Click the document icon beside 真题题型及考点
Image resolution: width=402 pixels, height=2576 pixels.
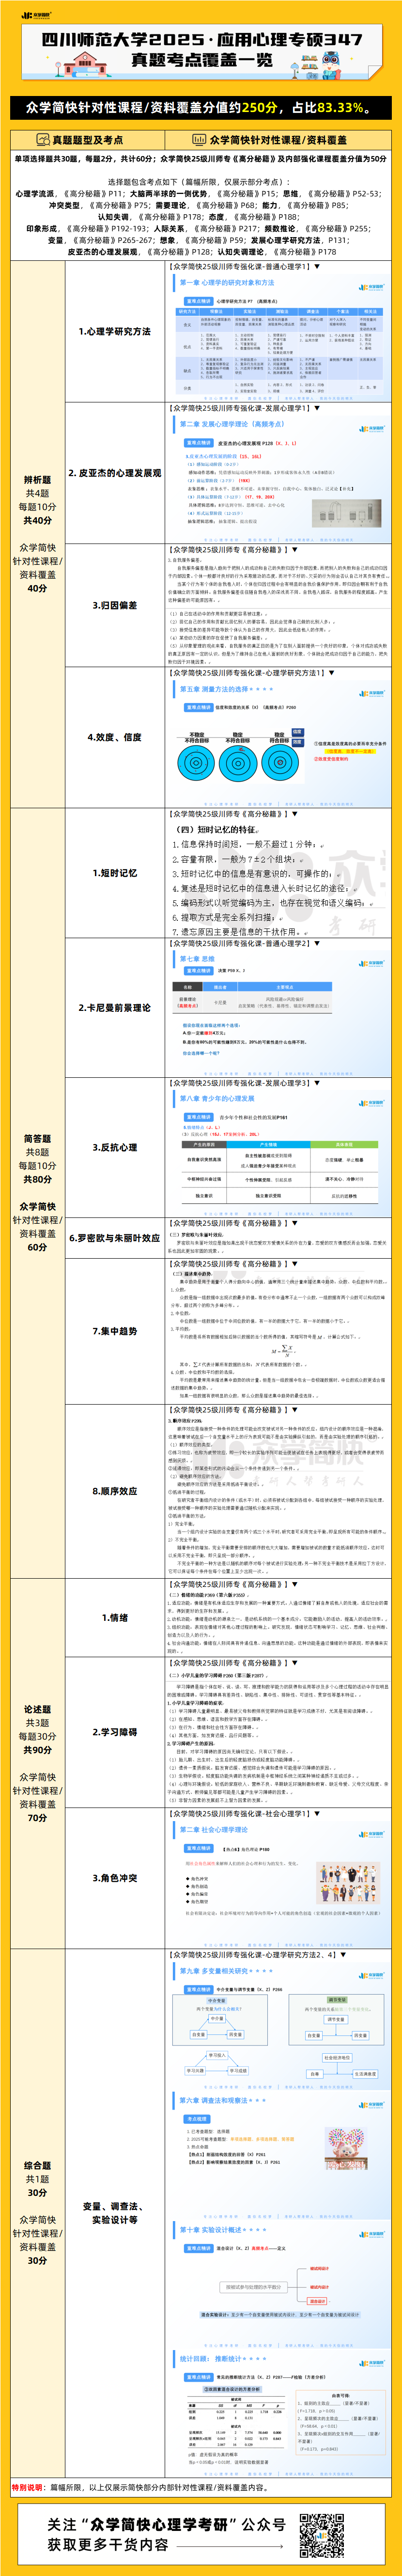tap(43, 140)
